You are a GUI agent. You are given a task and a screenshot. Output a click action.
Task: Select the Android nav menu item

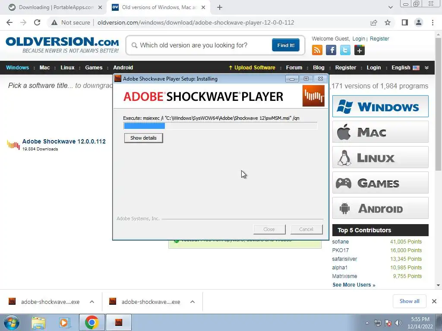click(x=123, y=68)
